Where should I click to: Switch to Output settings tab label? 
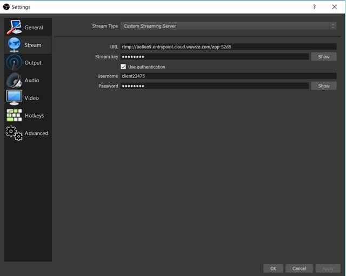pos(33,63)
